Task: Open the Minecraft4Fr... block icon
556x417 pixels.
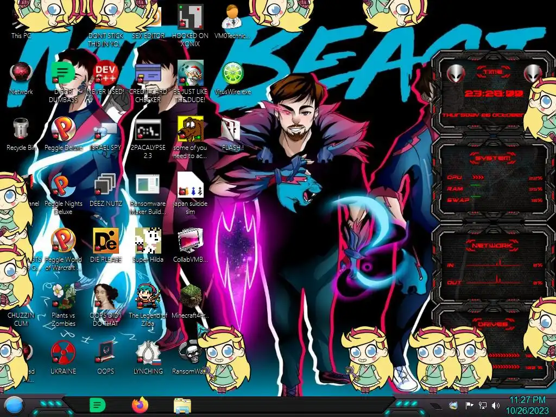Action: 190,301
